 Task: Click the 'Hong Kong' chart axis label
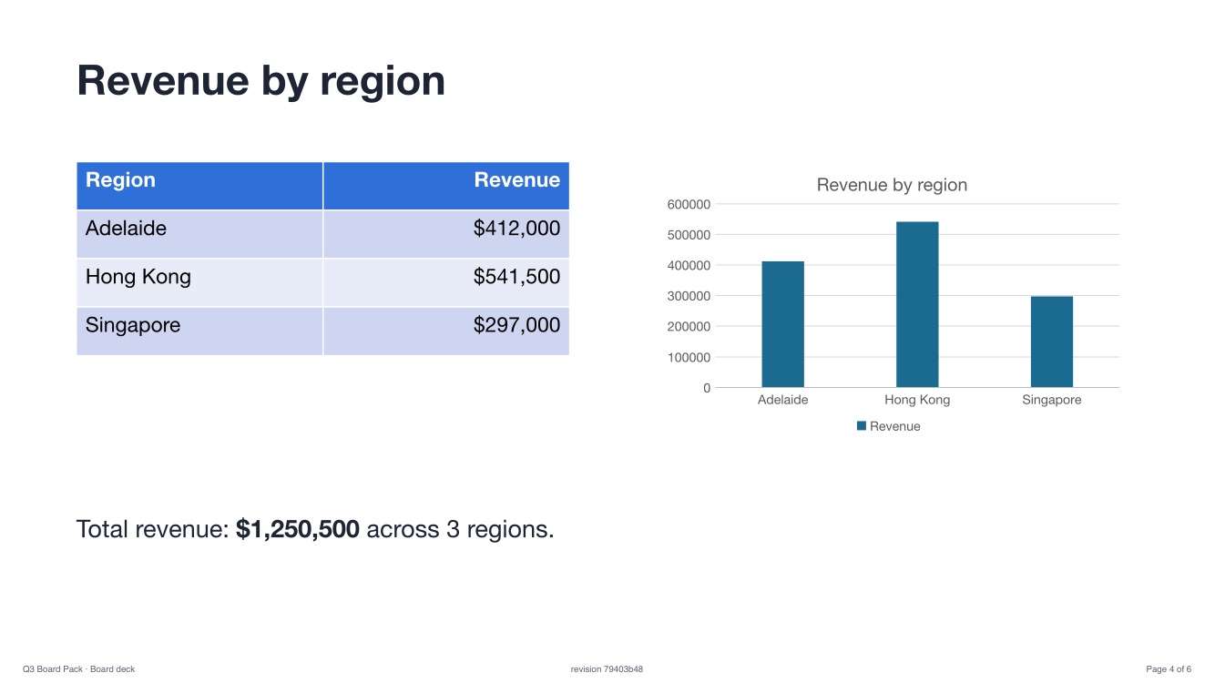(917, 400)
